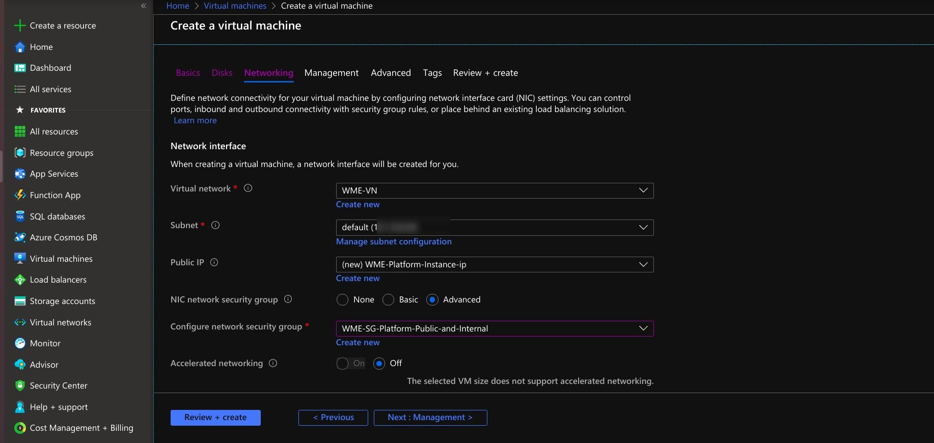Switch to the Management tab
Image resolution: width=934 pixels, height=443 pixels.
[x=331, y=73]
